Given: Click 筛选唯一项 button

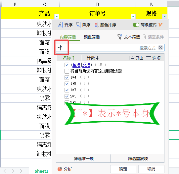Looking at the screenshot, I should pyautogui.click(x=83, y=158).
